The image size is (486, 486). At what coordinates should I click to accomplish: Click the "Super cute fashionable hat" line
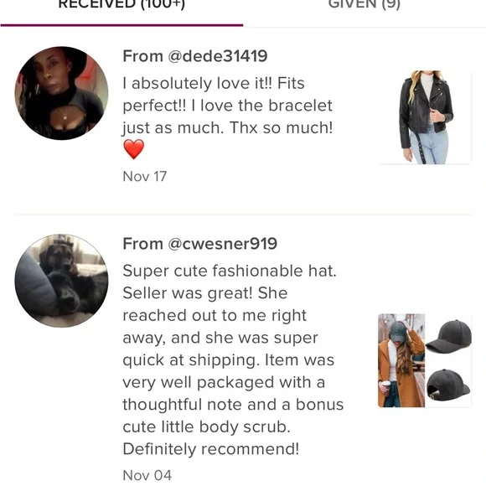click(230, 271)
